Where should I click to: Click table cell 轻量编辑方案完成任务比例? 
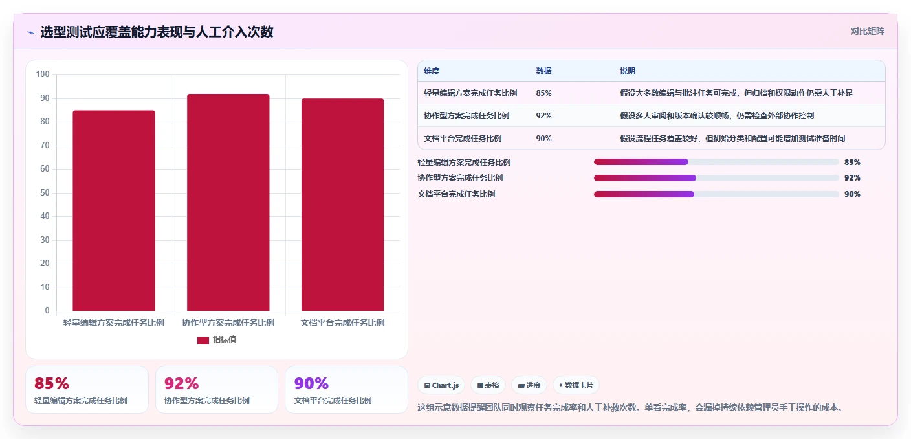470,93
